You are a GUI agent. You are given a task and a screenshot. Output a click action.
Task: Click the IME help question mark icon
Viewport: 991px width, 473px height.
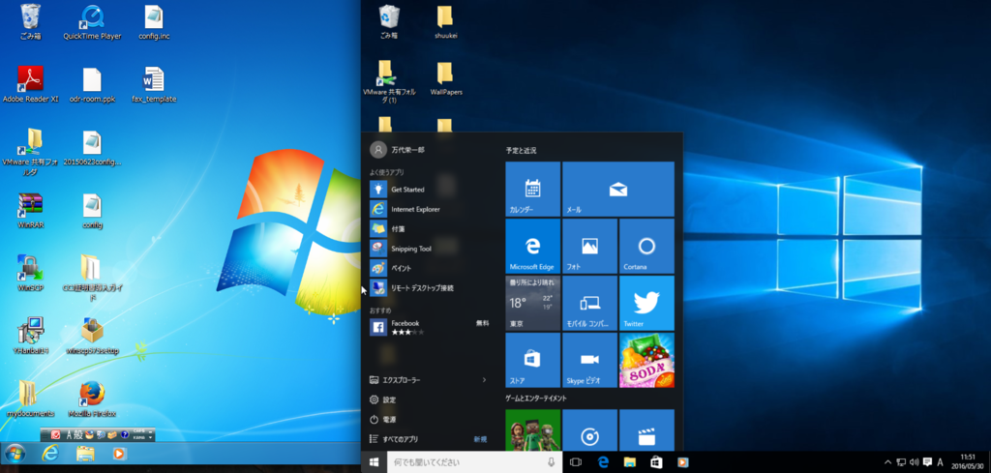tap(125, 434)
